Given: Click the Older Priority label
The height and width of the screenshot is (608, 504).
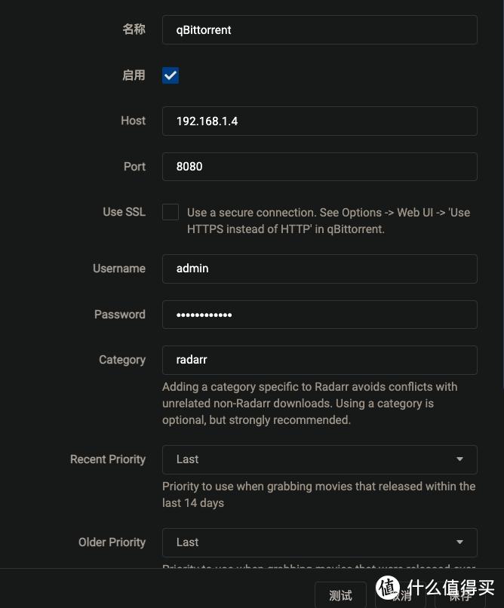Looking at the screenshot, I should click(112, 542).
